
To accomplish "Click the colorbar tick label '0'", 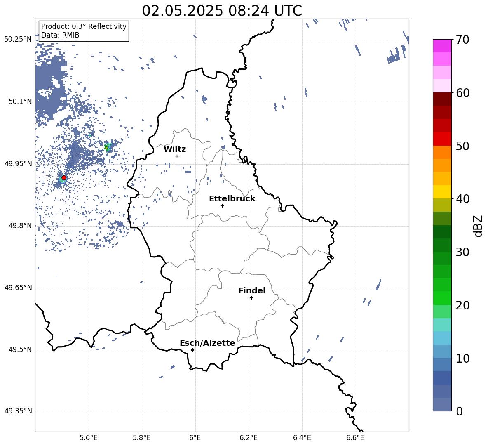I will (x=459, y=411).
